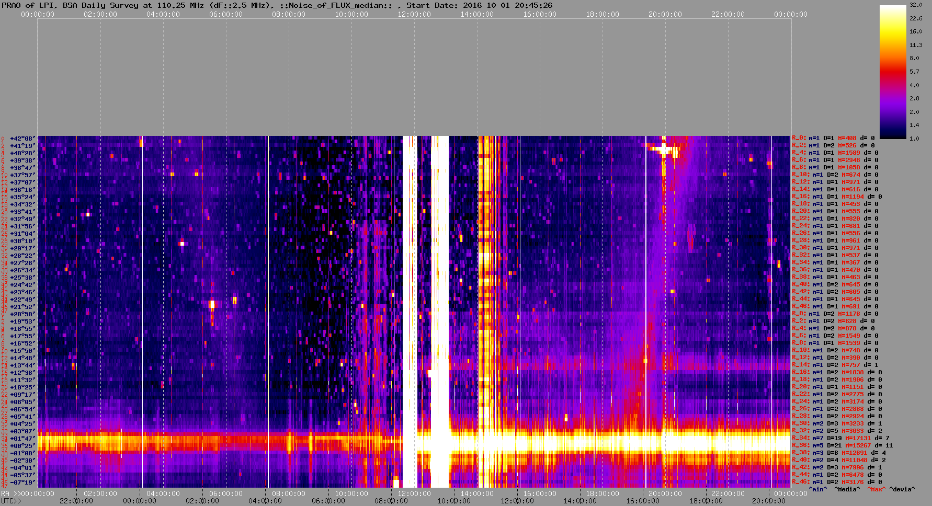Click the R_46 row with M=3176
The image size is (932, 506).
click(x=837, y=482)
